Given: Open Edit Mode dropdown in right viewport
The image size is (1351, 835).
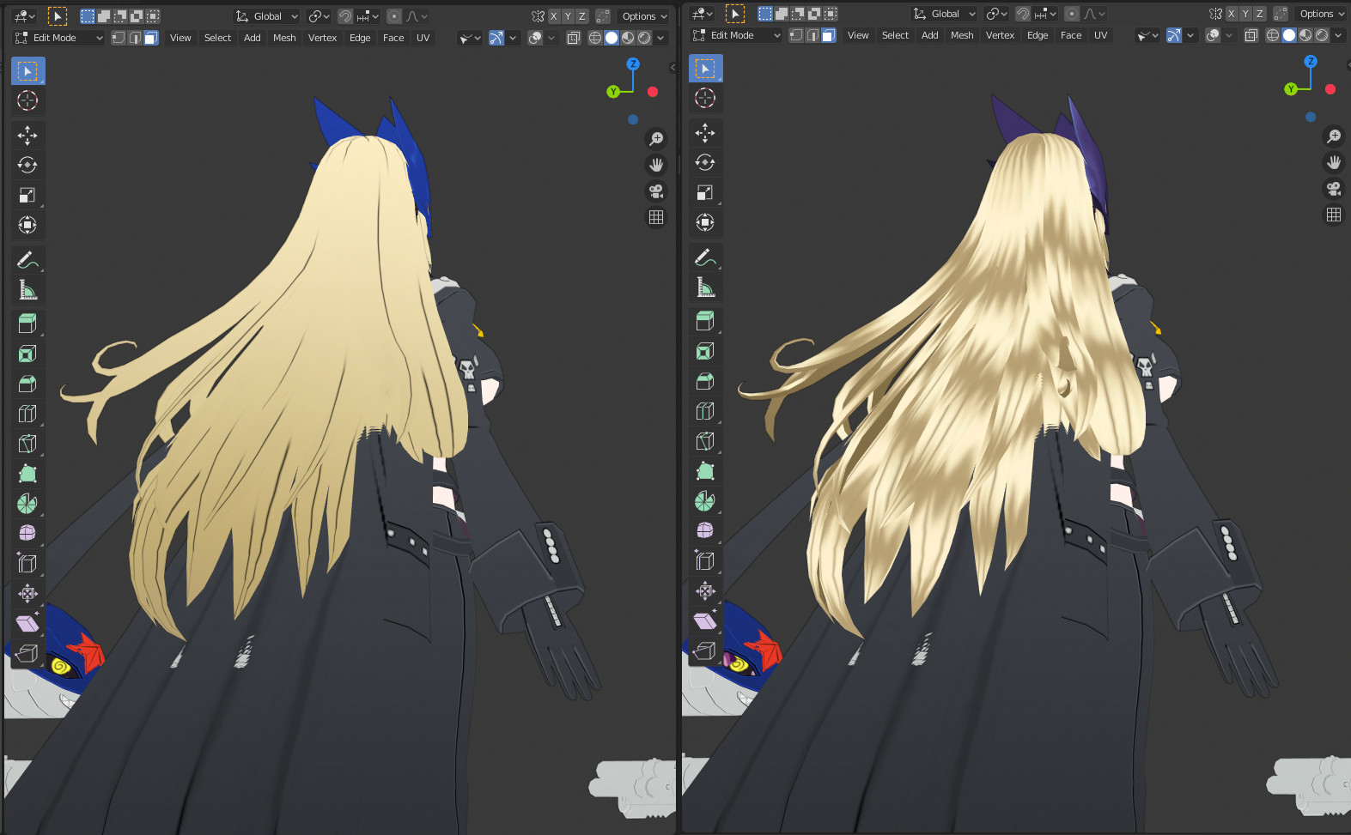Looking at the screenshot, I should [x=737, y=35].
